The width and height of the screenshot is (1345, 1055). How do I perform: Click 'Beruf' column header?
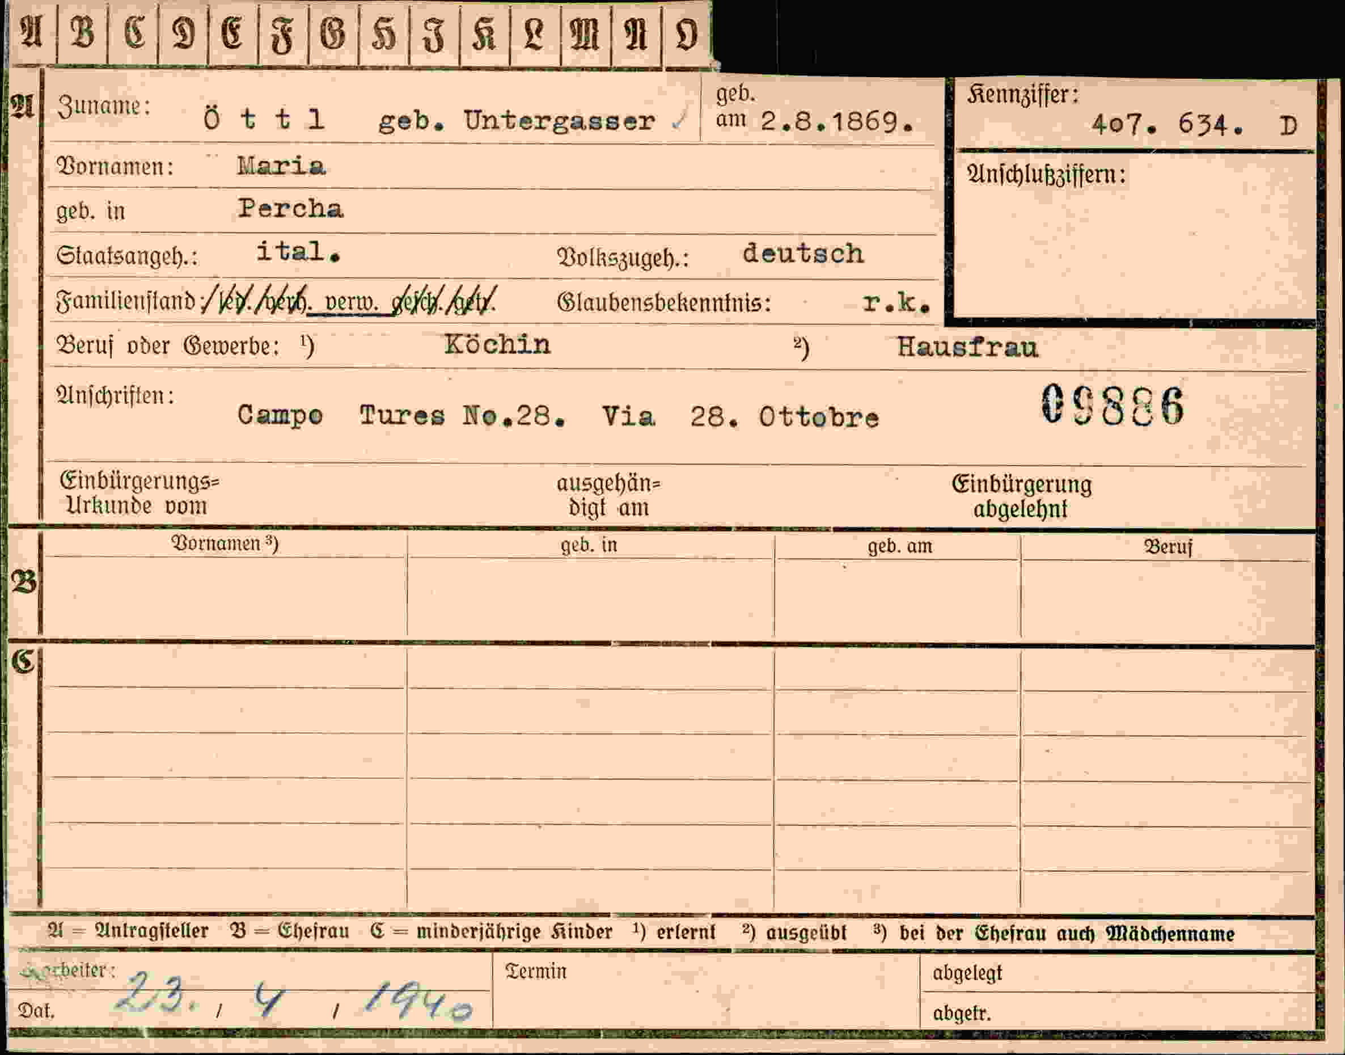[x=1169, y=547]
